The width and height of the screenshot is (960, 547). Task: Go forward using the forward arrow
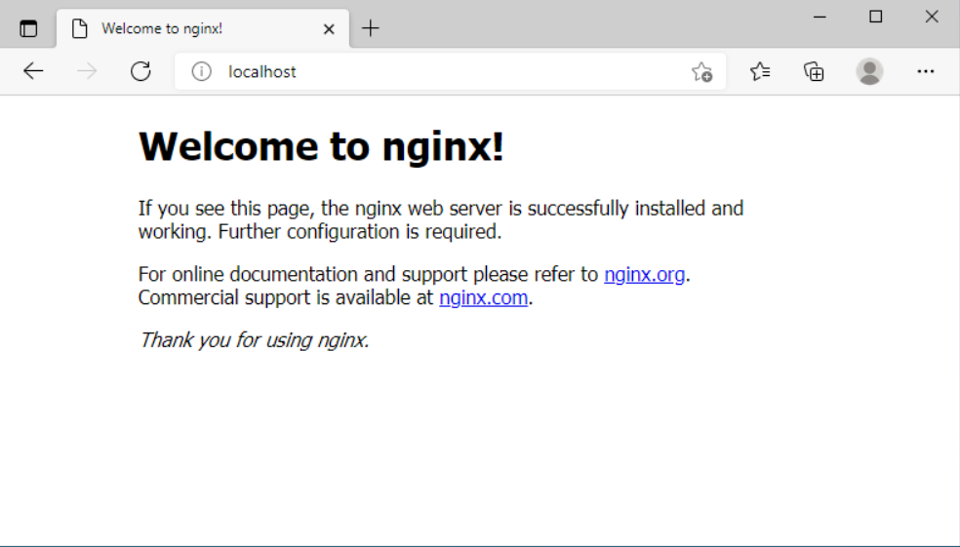pos(87,71)
